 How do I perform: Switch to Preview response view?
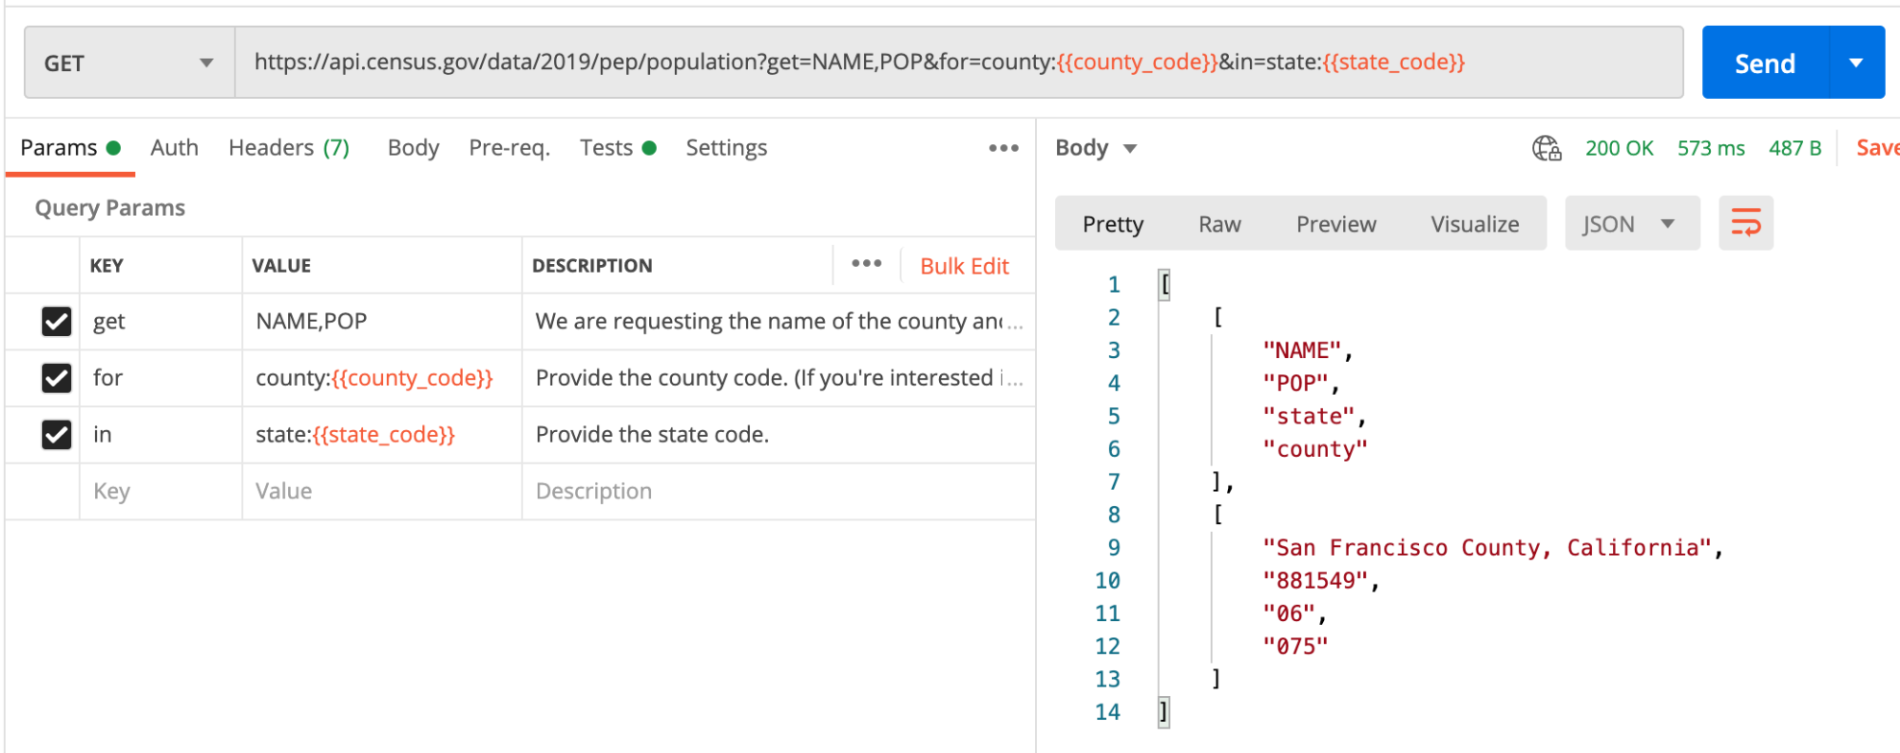click(x=1335, y=224)
